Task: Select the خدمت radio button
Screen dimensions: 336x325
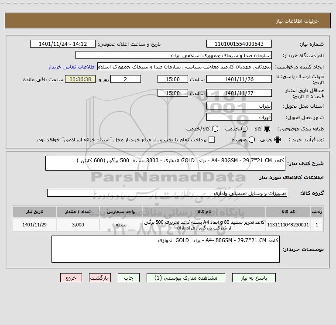Action: tap(244, 129)
